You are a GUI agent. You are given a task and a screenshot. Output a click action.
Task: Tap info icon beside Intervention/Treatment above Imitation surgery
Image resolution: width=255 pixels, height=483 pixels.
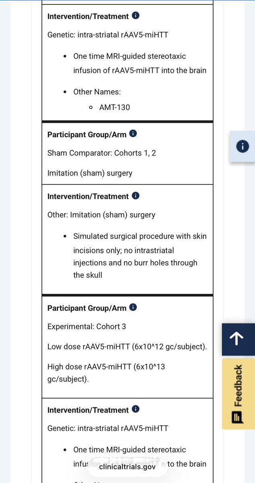coord(136,196)
